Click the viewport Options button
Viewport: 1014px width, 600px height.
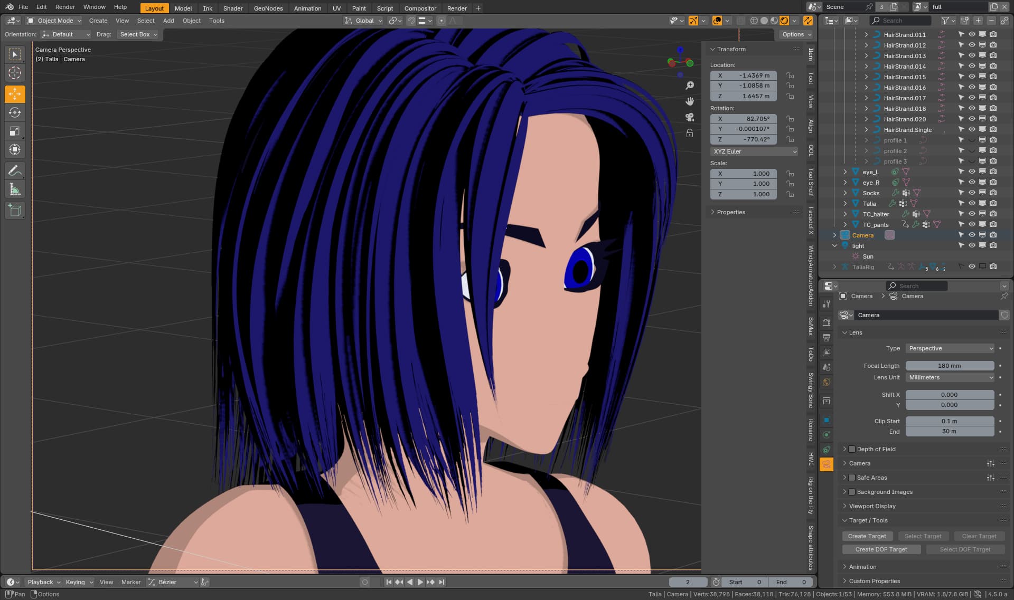point(796,34)
